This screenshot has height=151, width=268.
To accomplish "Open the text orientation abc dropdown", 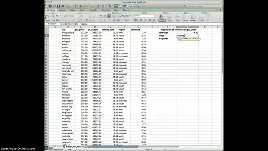I will pos(114,16).
